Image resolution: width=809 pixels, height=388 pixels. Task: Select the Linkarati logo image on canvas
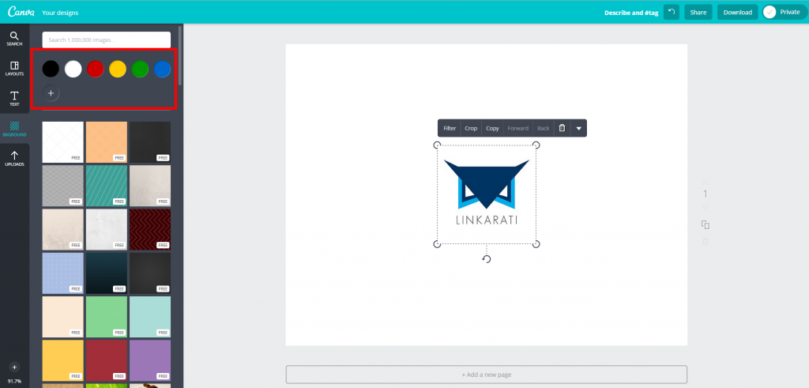click(487, 194)
